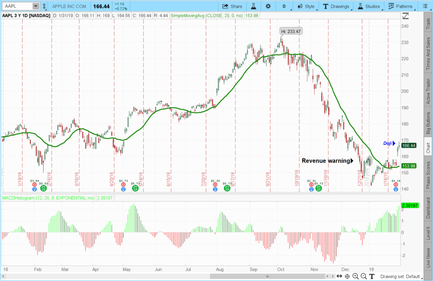Click the scroll-left arrow beside the pan icon

tap(327, 276)
